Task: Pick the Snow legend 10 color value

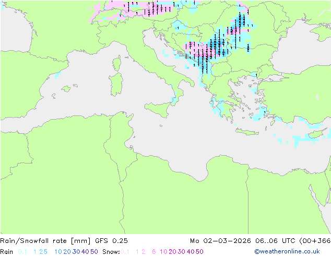Action: click(163, 252)
